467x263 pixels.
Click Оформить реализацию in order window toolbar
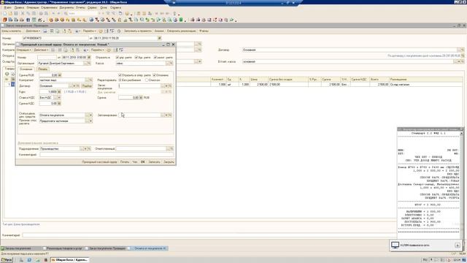point(182,31)
